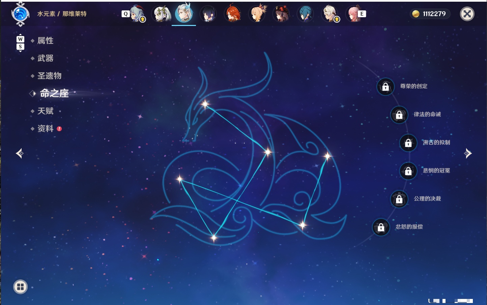Select the 悲悯的冠冕 constellation lock icon
Image resolution: width=487 pixels, height=305 pixels.
pos(408,171)
